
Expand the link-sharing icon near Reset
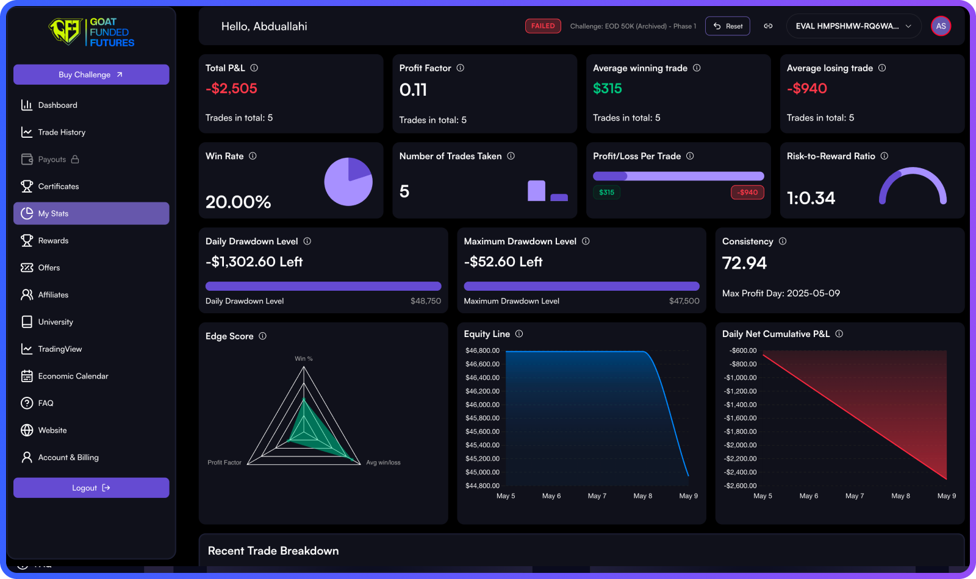coord(769,26)
